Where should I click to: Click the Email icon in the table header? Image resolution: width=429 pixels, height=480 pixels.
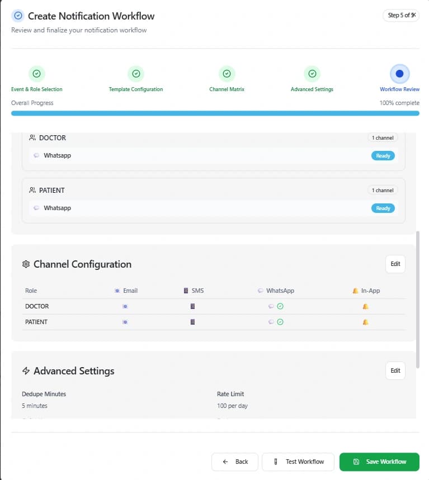117,291
